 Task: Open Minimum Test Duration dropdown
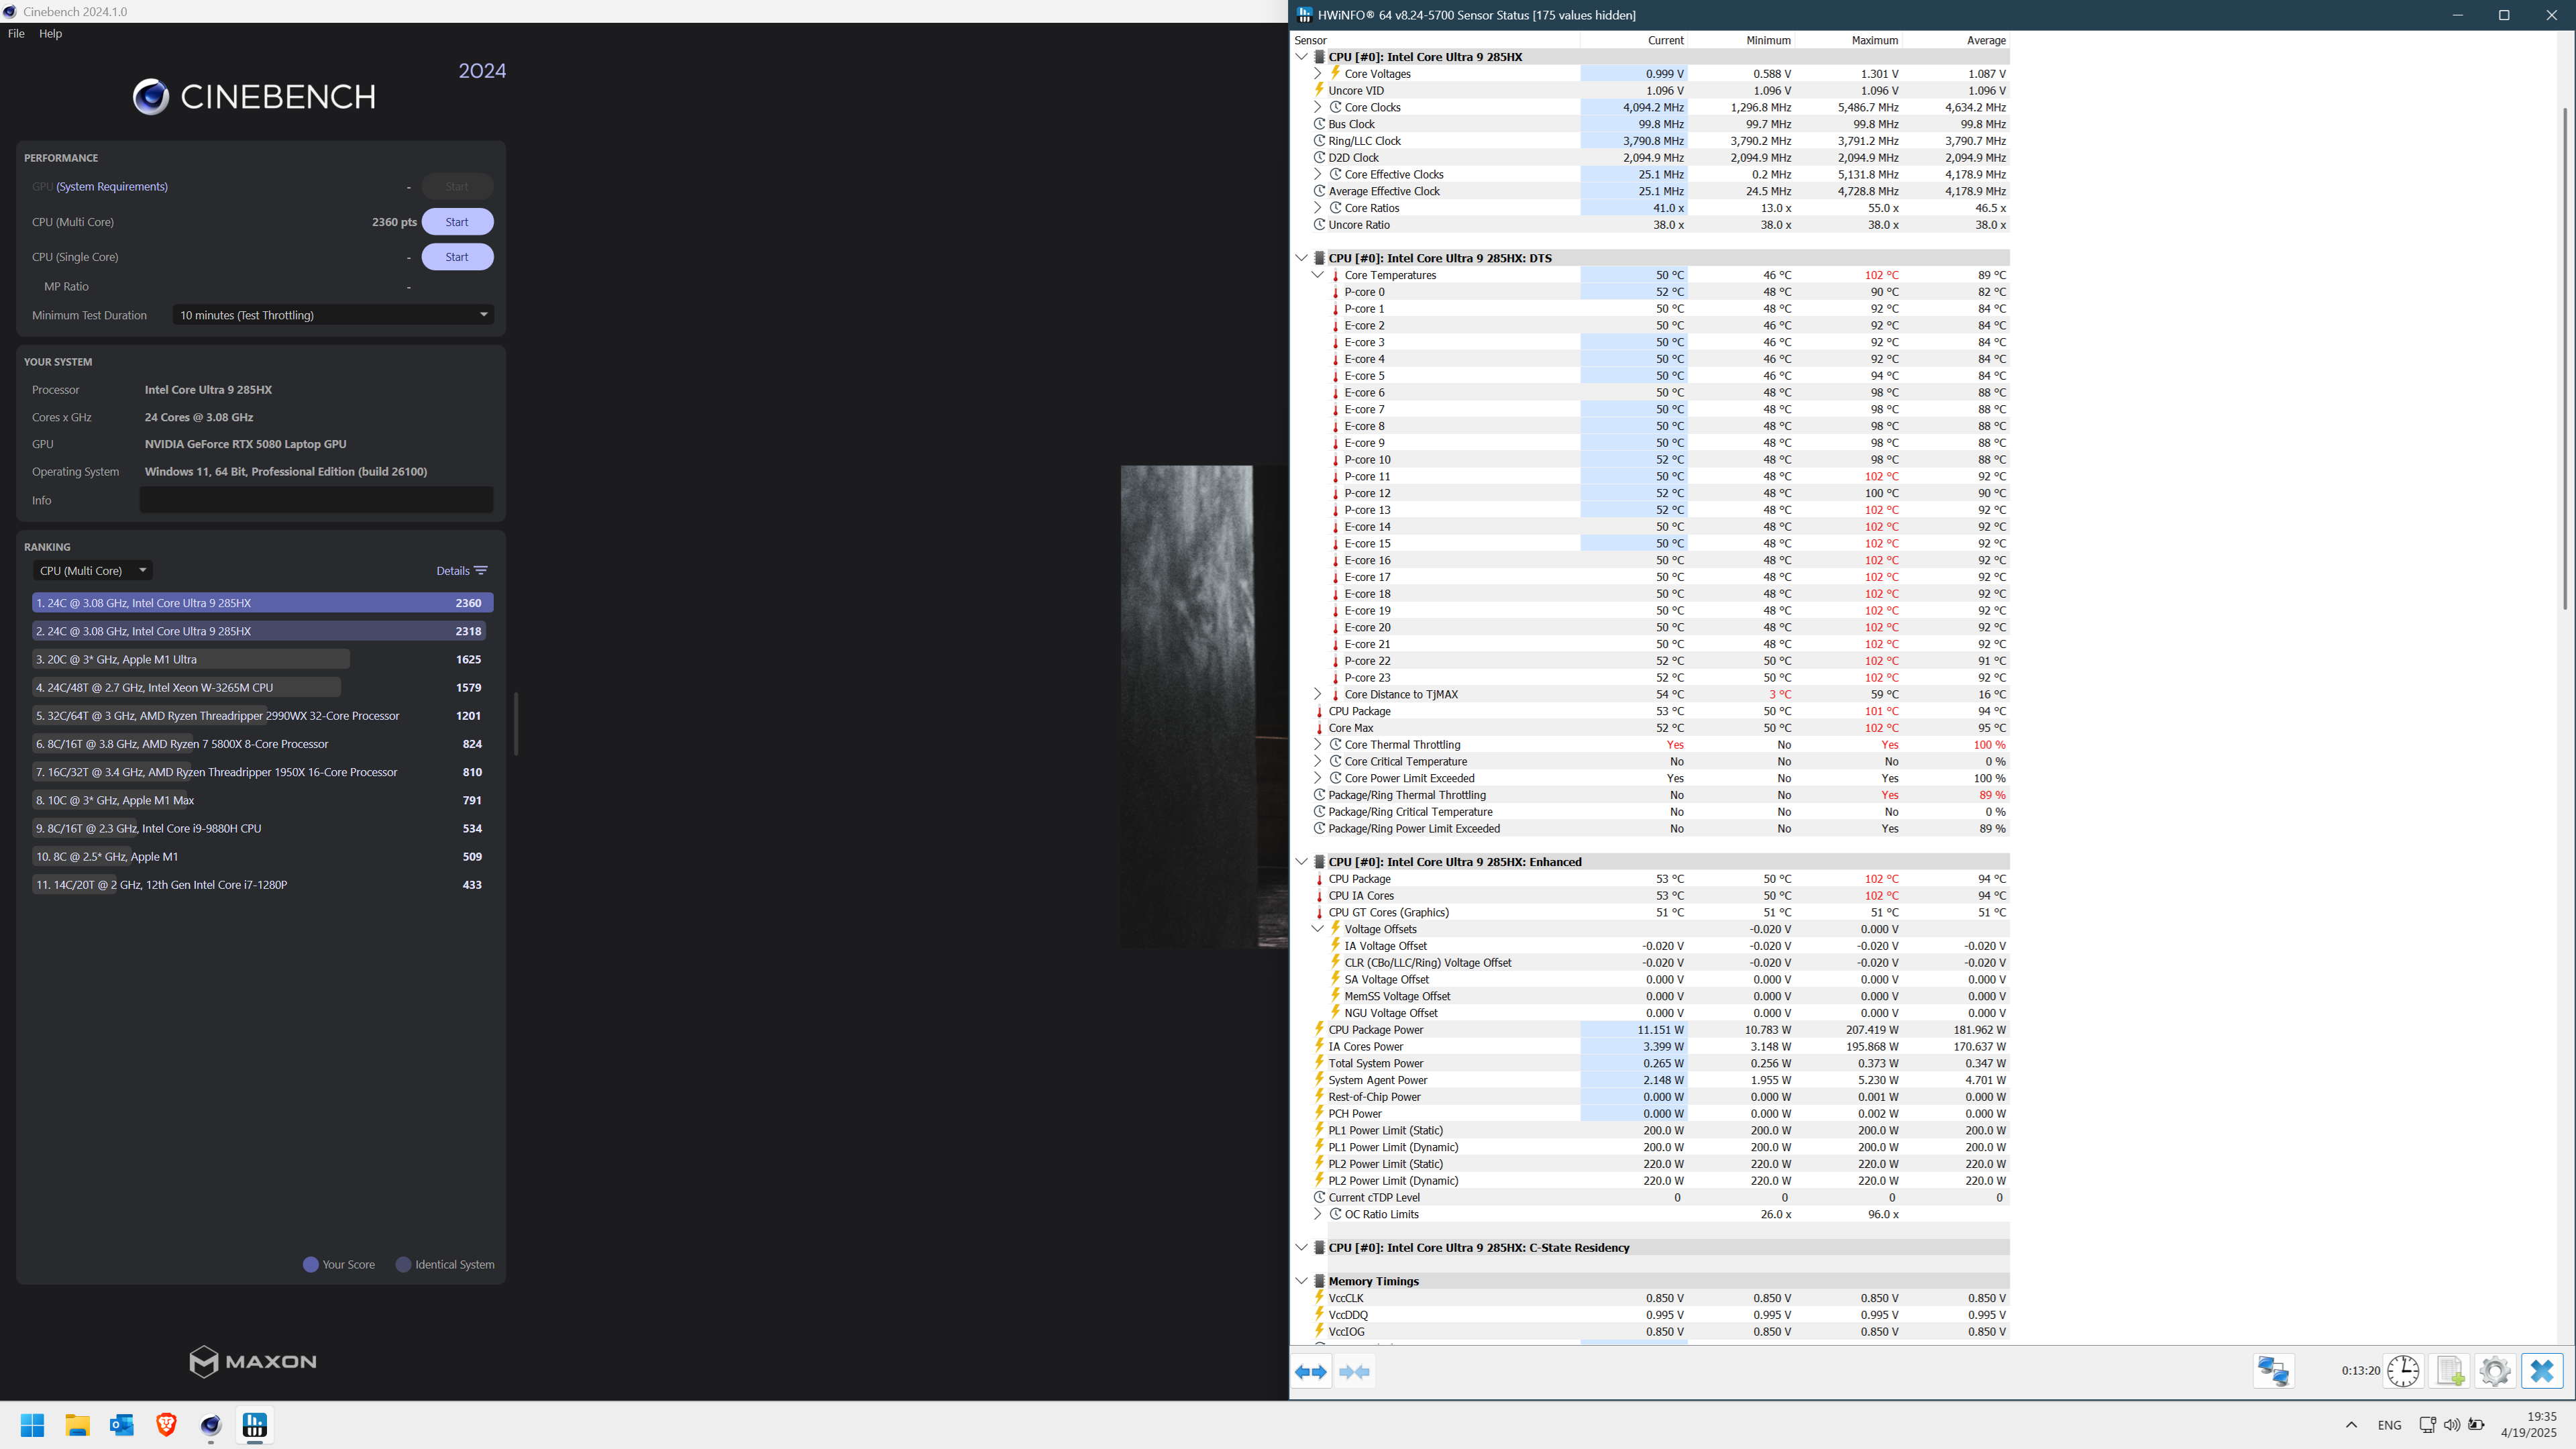333,315
